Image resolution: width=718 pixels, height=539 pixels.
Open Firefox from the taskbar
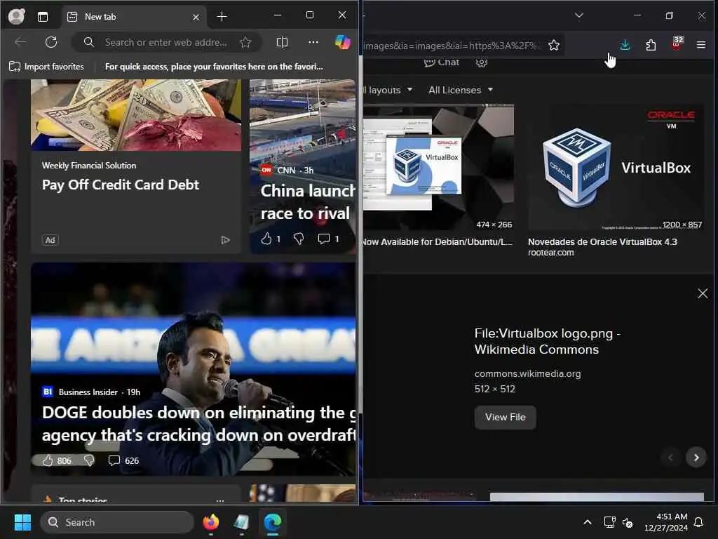(x=210, y=522)
